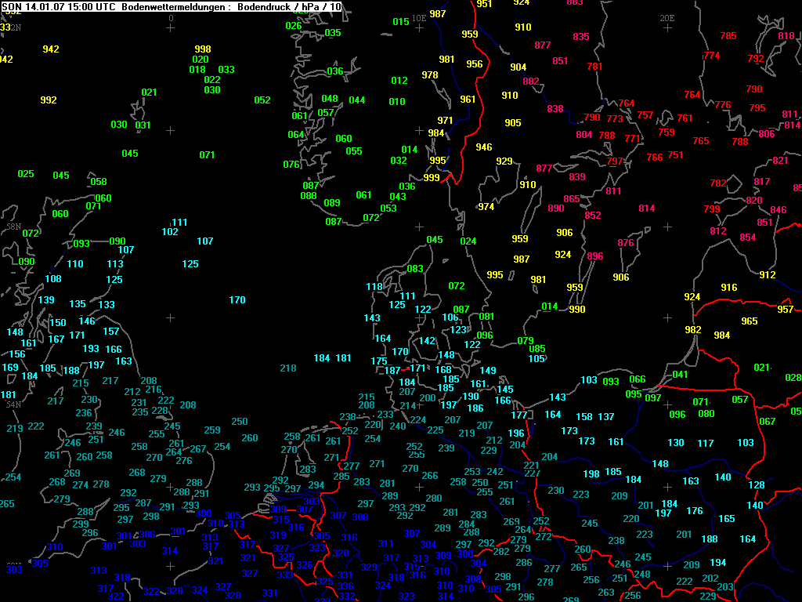Click the yellow 965 station value
Screen dimensions: 802x602
tap(750, 321)
